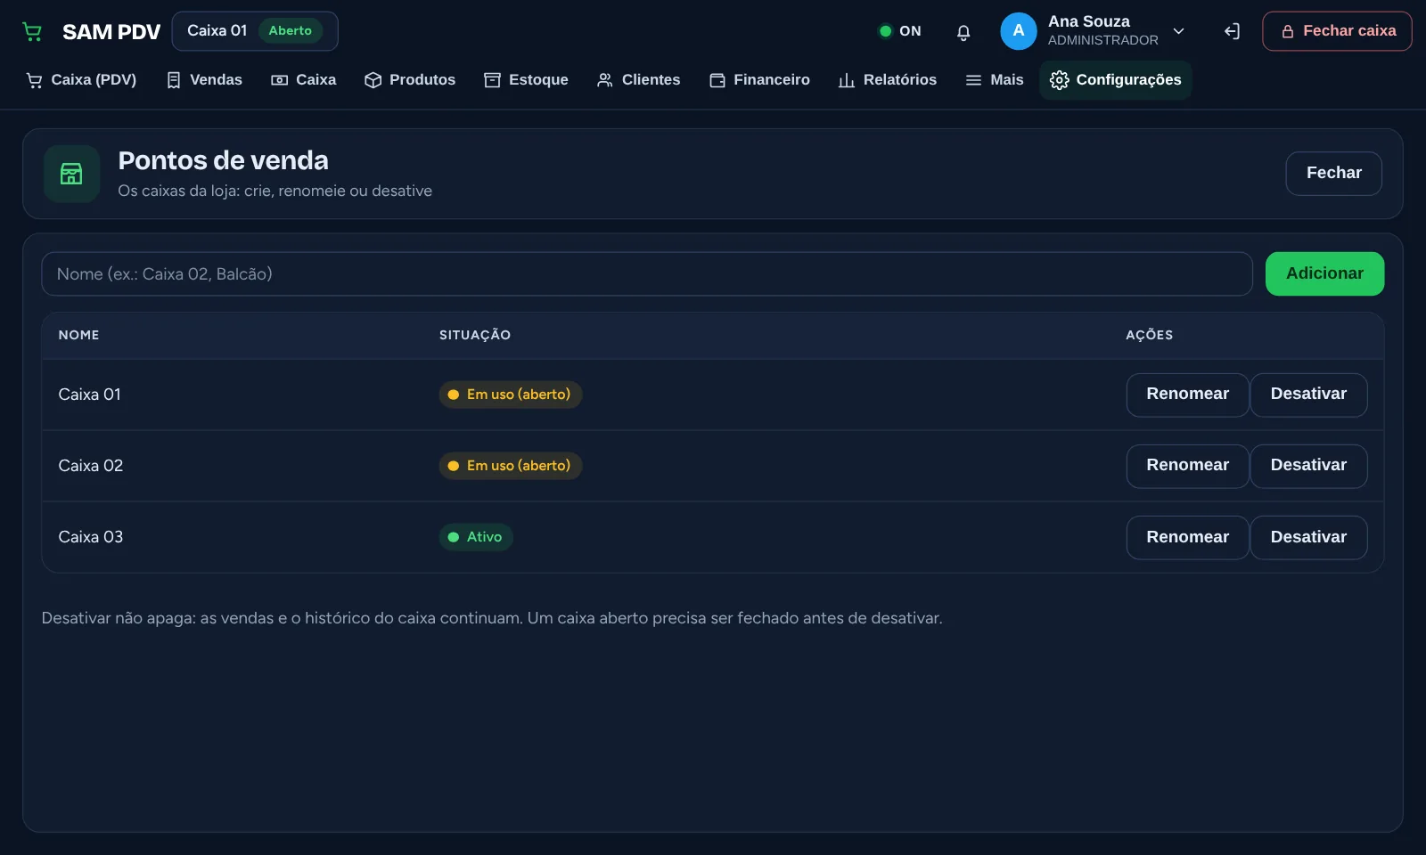The image size is (1426, 855).
Task: Deactivate Caixa 01
Action: click(x=1308, y=395)
